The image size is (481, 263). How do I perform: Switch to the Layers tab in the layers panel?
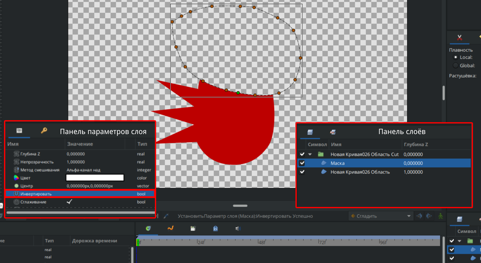[310, 132]
